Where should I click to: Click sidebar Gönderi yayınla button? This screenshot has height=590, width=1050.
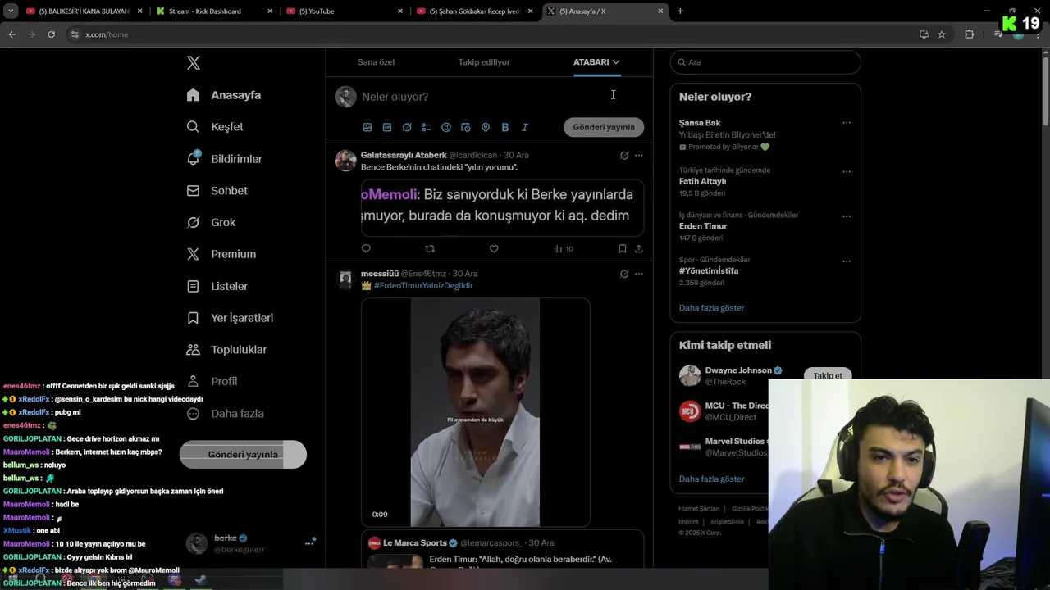[x=243, y=455]
